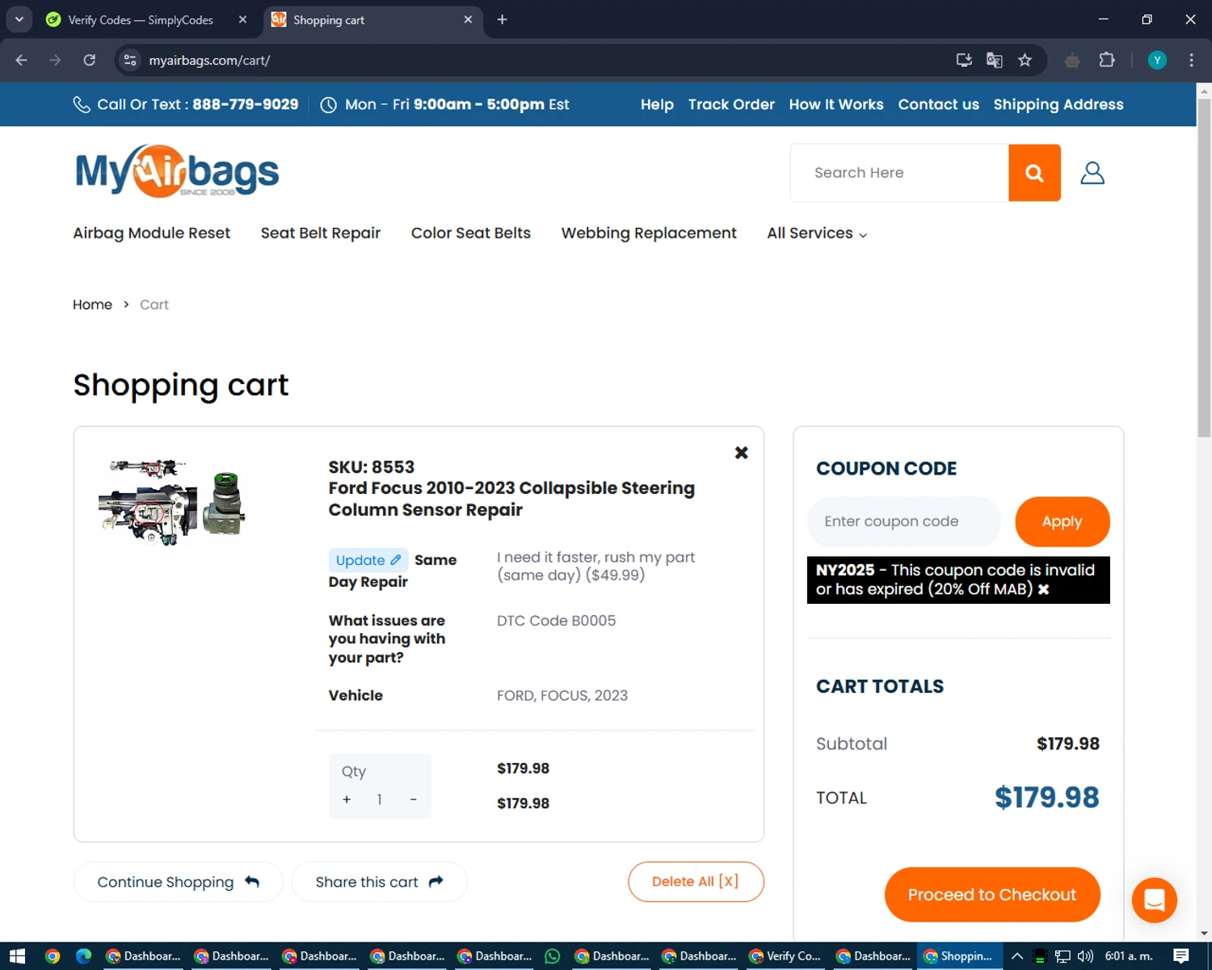Click Continue Shopping button
Image resolution: width=1212 pixels, height=970 pixels.
(x=178, y=882)
